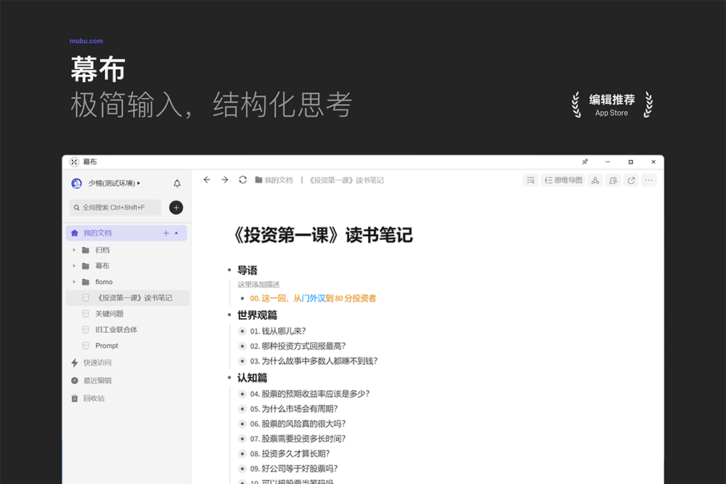This screenshot has height=484, width=726.
Task: Click 这里添加描述 under 导语
Action: 258,283
